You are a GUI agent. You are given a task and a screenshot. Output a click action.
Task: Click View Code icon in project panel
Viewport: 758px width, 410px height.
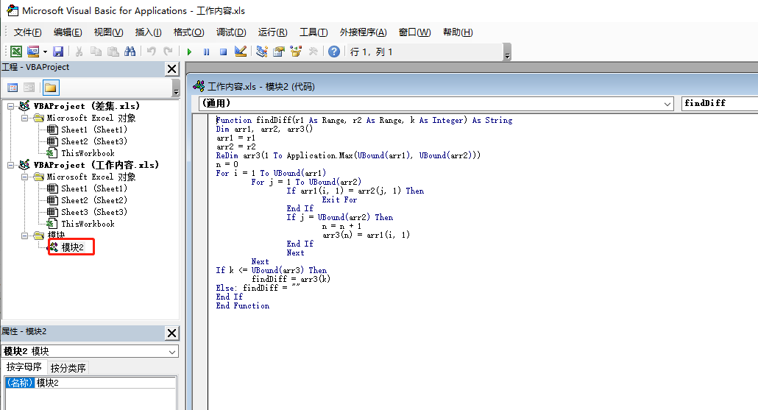(x=13, y=88)
